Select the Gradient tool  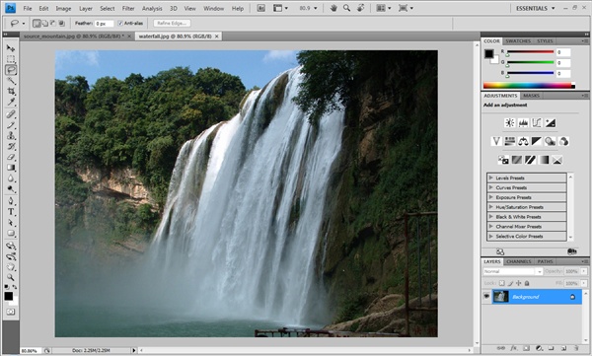[11, 168]
